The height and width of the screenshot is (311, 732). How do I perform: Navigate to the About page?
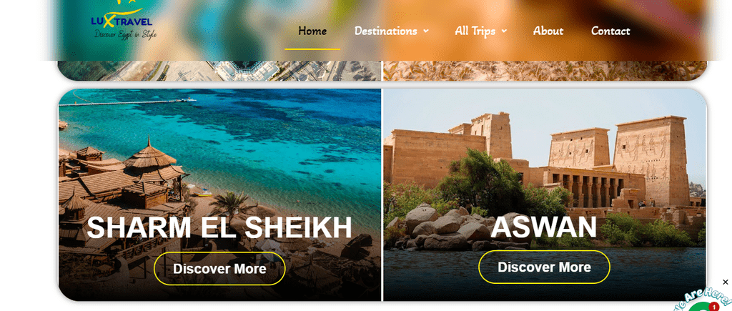[x=548, y=31]
